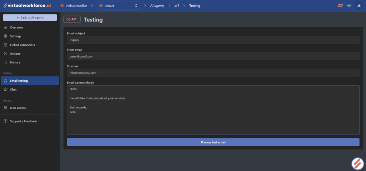Click the Chat bubble icon
The image size is (366, 171).
tap(6, 90)
